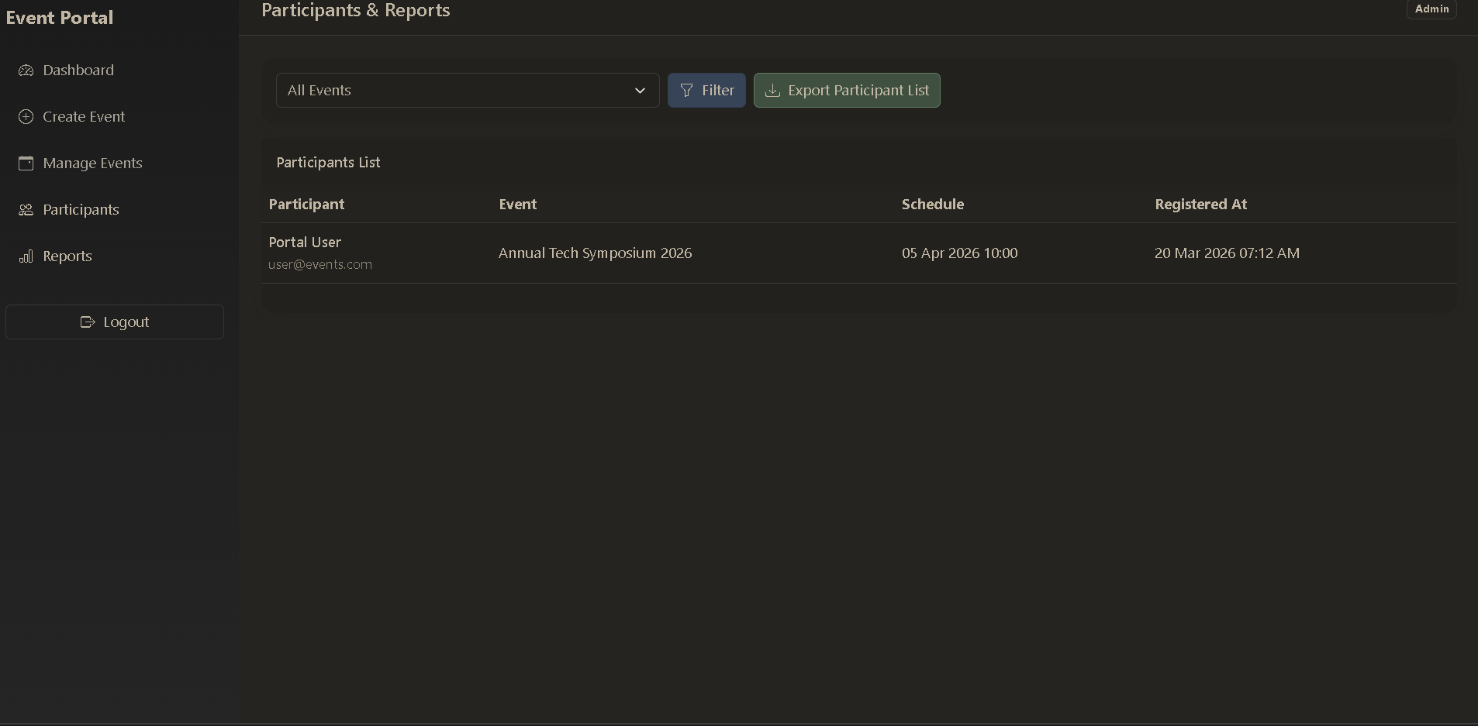Click Annual Tech Symposium 2026 cell
Screen dimensions: 1478x726
click(x=595, y=253)
